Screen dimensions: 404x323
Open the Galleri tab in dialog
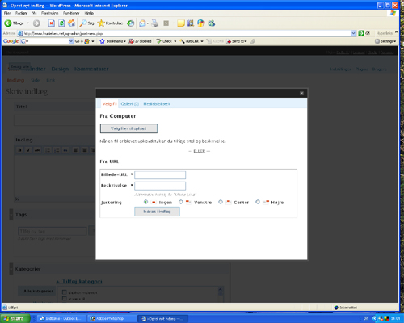click(130, 104)
